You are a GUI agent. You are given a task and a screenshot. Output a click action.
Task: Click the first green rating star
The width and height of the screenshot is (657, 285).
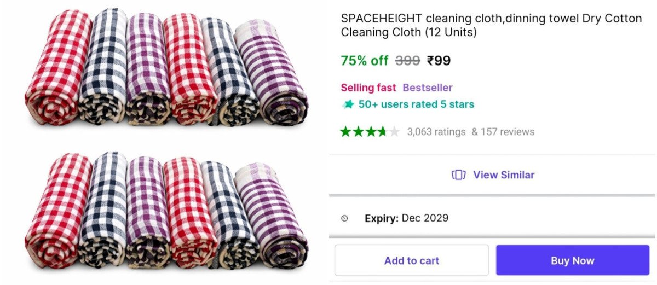click(345, 132)
